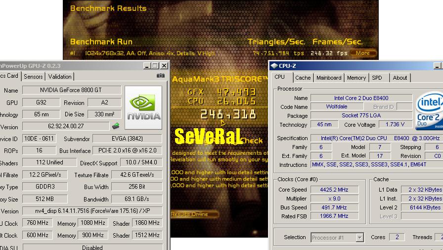This screenshot has width=443, height=250.
Task: Click the Results Online button in AquaMark3
Action: [x=194, y=214]
